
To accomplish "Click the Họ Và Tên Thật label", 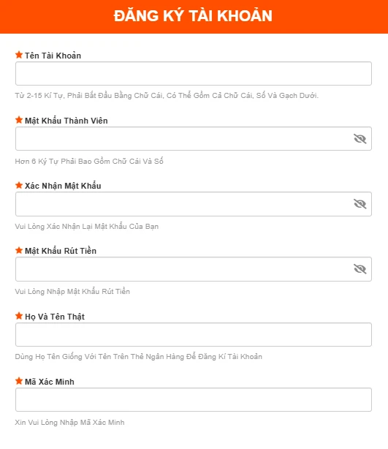I will tap(55, 317).
